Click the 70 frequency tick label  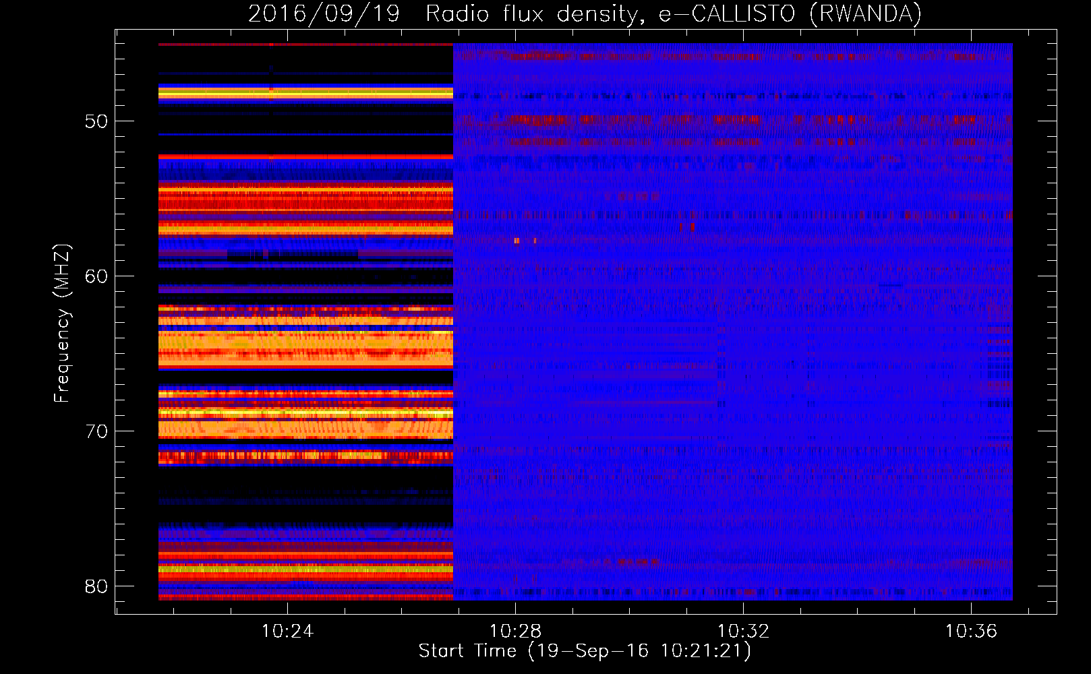pyautogui.click(x=96, y=431)
